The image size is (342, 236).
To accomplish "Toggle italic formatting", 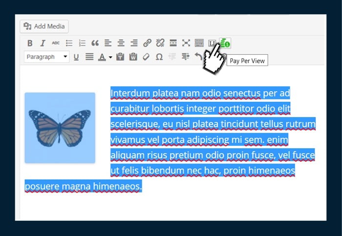I will tap(43, 43).
